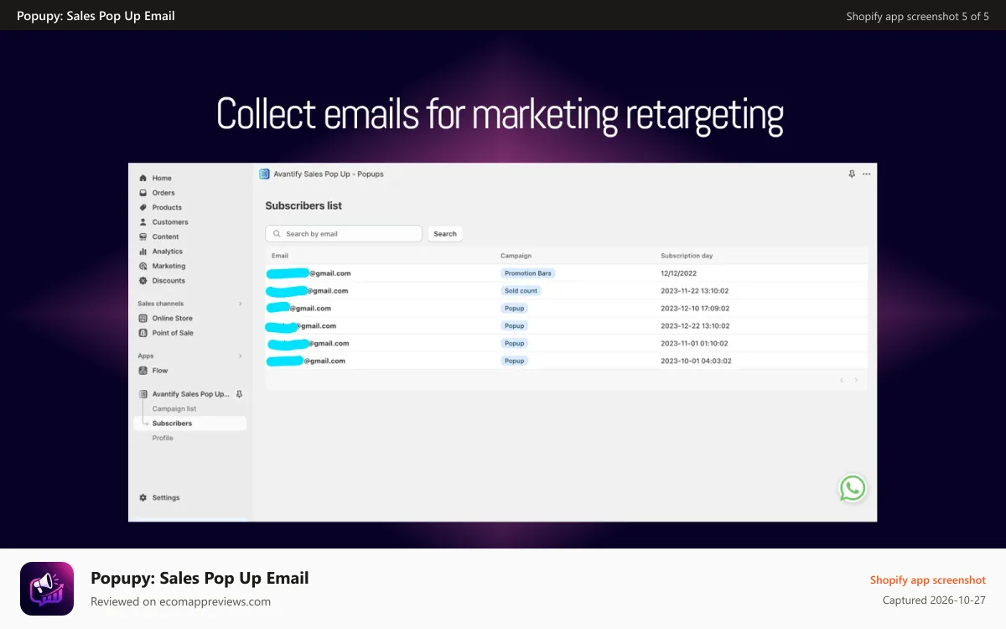The image size is (1006, 629).
Task: Click the Flow app icon
Action: pyautogui.click(x=143, y=371)
